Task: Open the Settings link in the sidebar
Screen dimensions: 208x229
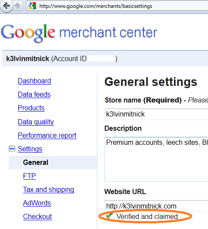Action: pyautogui.click(x=30, y=149)
